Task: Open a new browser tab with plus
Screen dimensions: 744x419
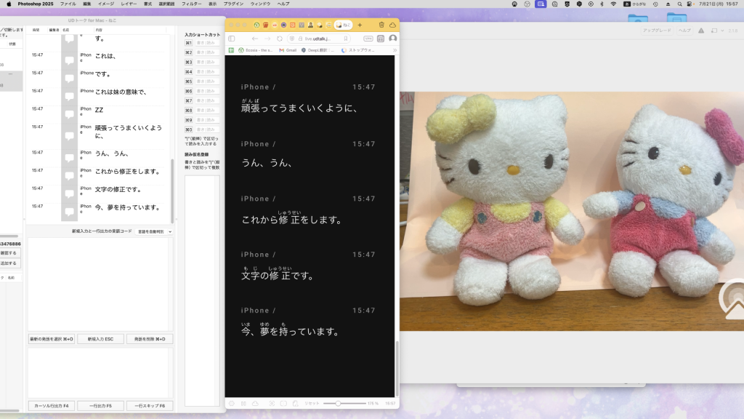Action: pyautogui.click(x=360, y=25)
